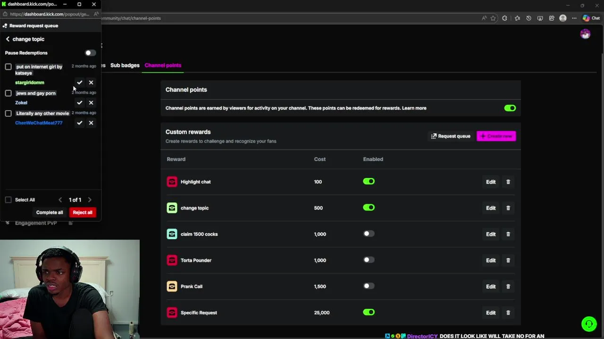
Task: Open the Request queue
Action: click(450, 136)
